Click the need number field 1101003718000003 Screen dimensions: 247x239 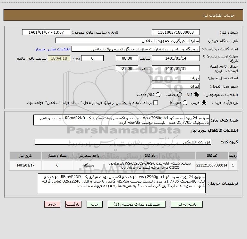176,32
